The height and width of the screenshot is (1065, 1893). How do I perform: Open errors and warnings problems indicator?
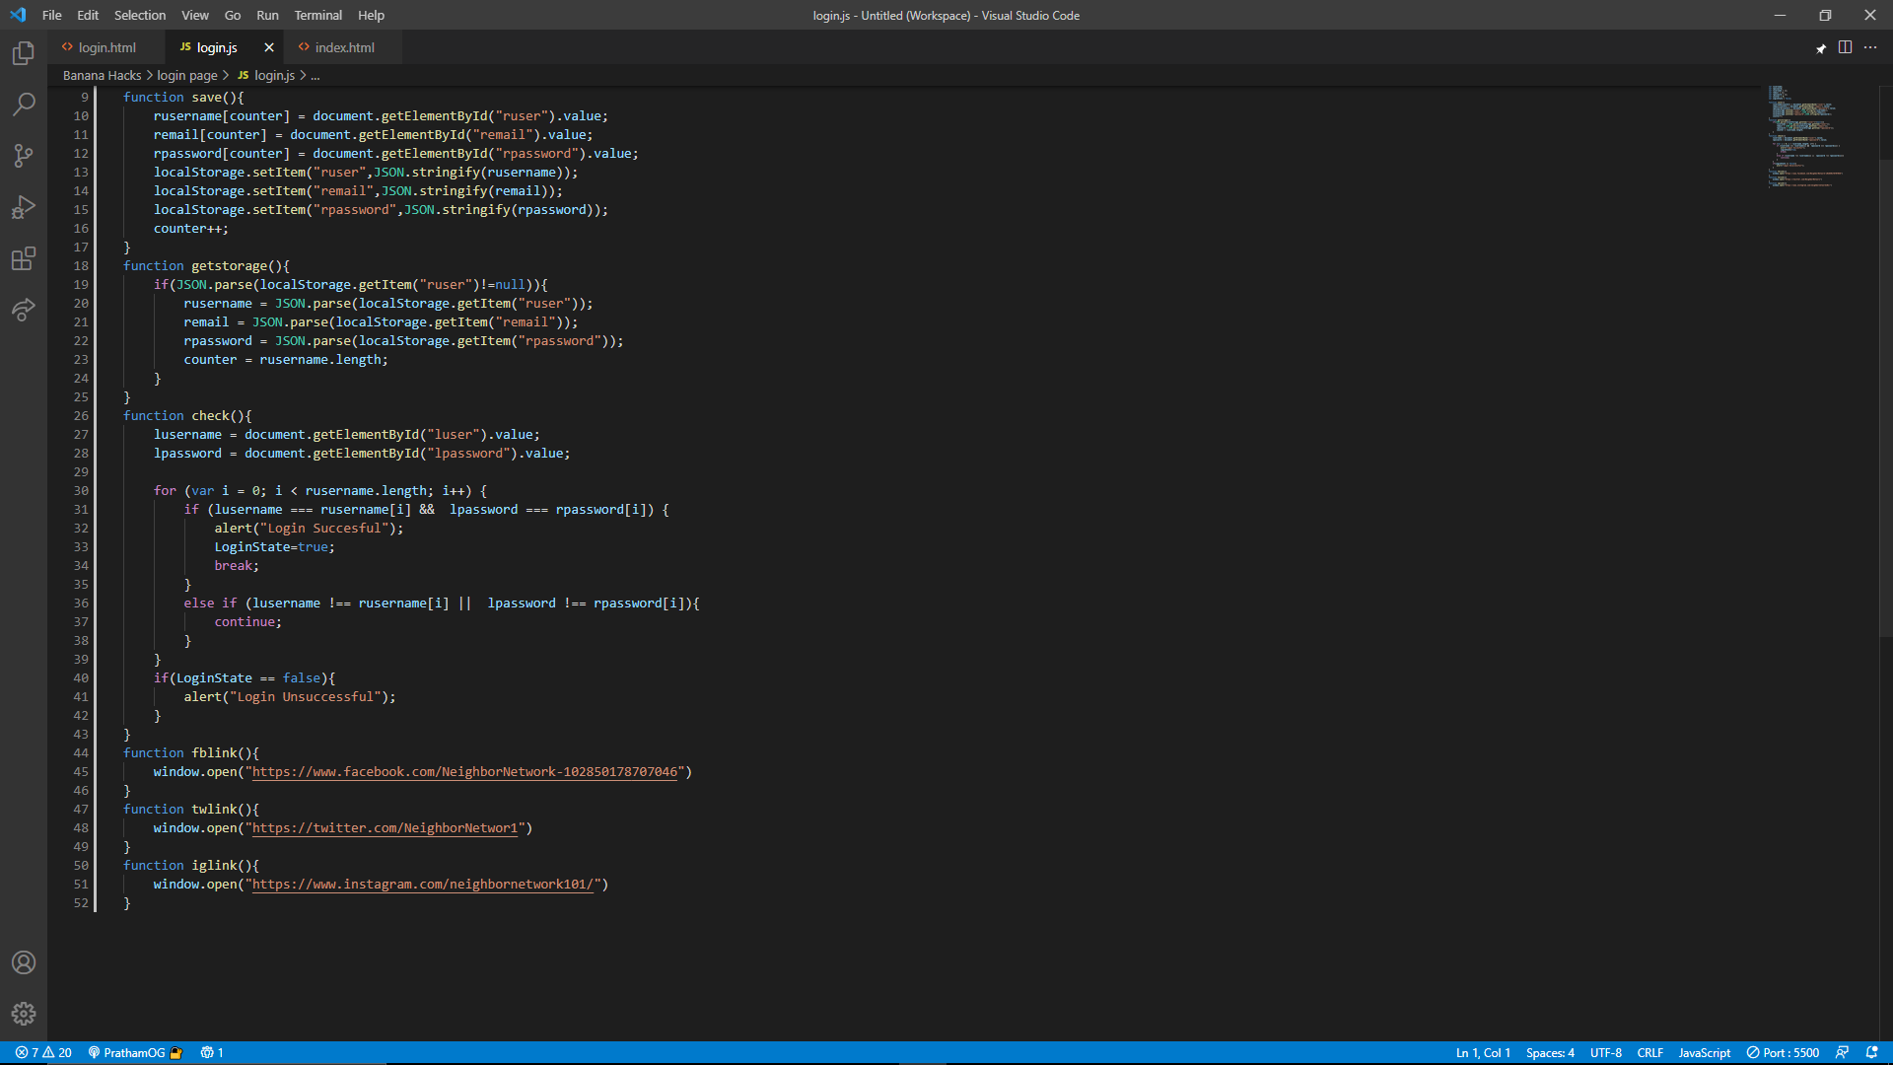point(43,1052)
